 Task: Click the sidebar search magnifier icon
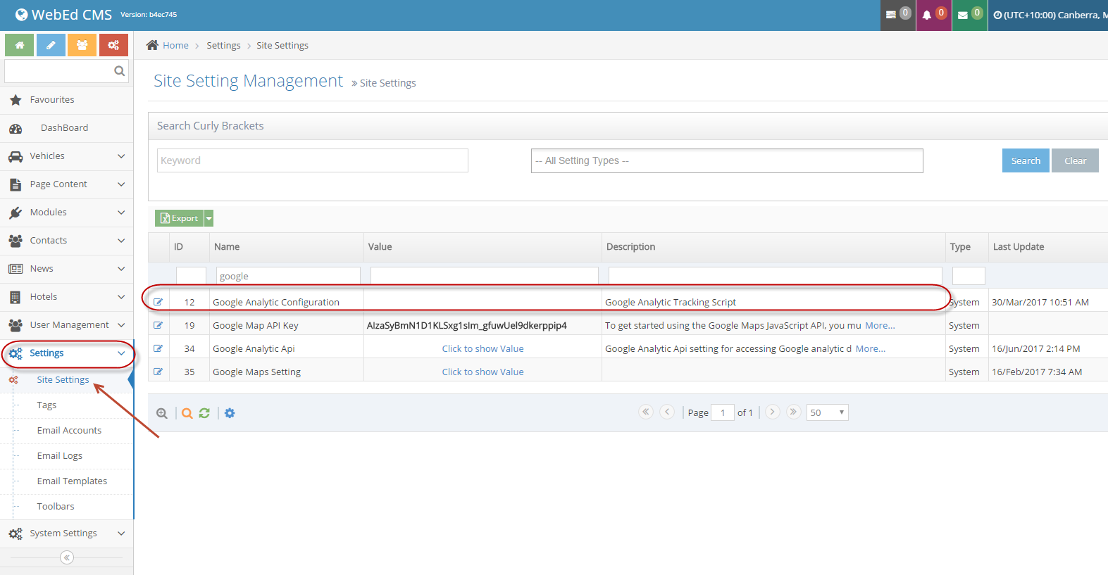tap(119, 70)
